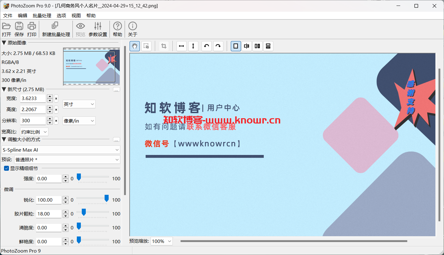Click the 锐化 value field 100.00
Screen dimensions: 444x255
49,200
